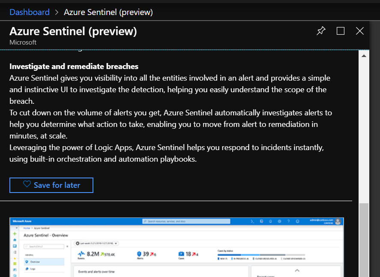The width and height of the screenshot is (380, 277).
Task: Click the Azure Sentinel (preview) breadcrumb item
Action: [108, 12]
